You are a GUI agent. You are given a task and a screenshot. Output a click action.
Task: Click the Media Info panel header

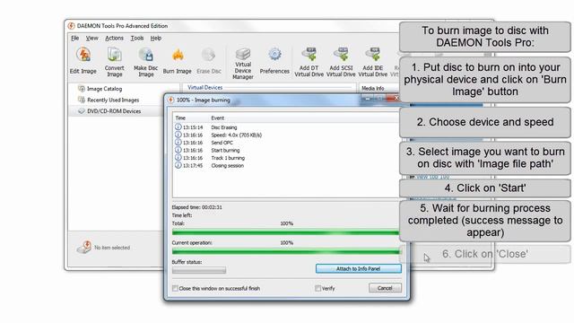click(x=373, y=88)
